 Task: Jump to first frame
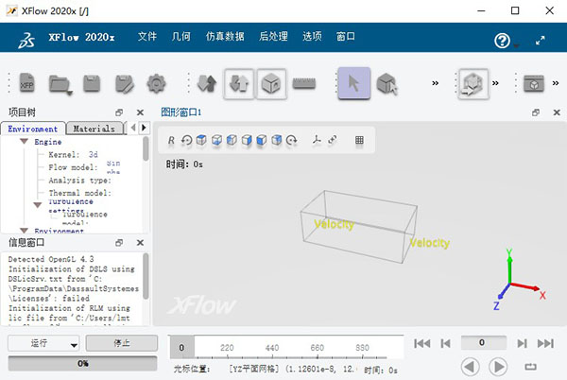click(x=422, y=343)
